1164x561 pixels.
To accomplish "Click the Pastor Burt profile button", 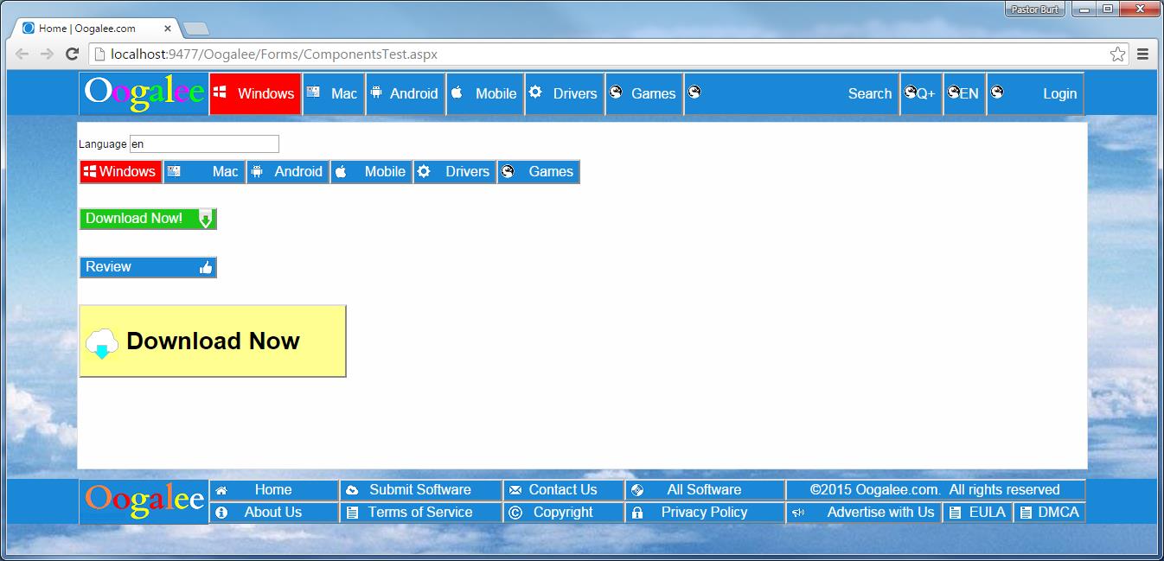I will (1035, 10).
